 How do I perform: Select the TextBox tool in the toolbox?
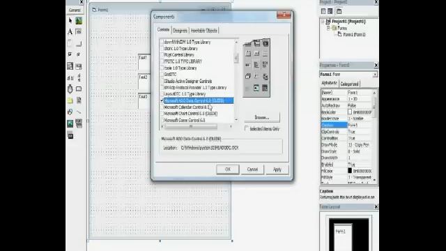79,31
